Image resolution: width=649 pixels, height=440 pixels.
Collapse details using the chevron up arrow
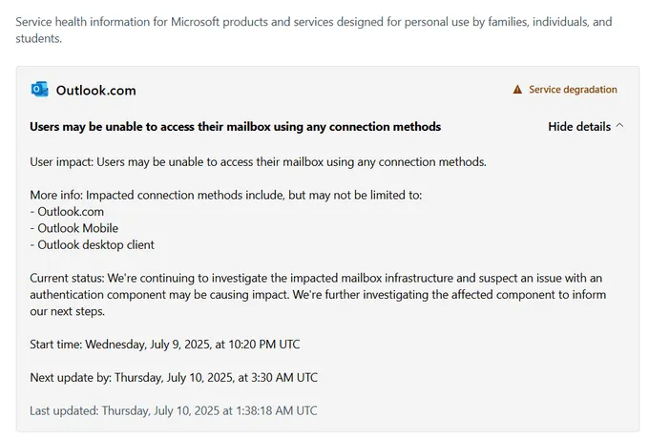(x=619, y=126)
